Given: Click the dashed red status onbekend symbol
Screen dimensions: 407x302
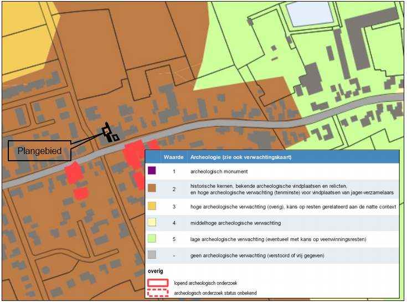Looking at the screenshot, I should point(158,293).
